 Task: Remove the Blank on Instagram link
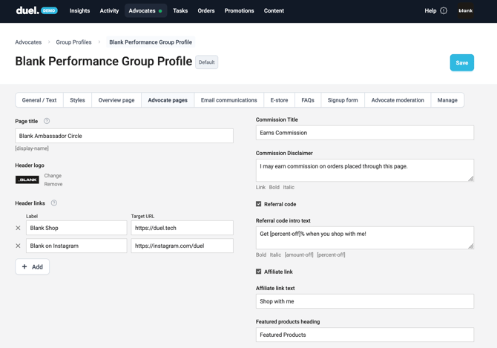tap(19, 246)
